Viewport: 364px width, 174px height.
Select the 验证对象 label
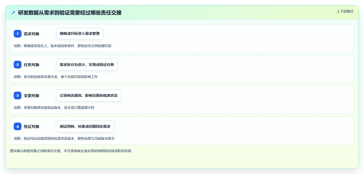[32, 126]
